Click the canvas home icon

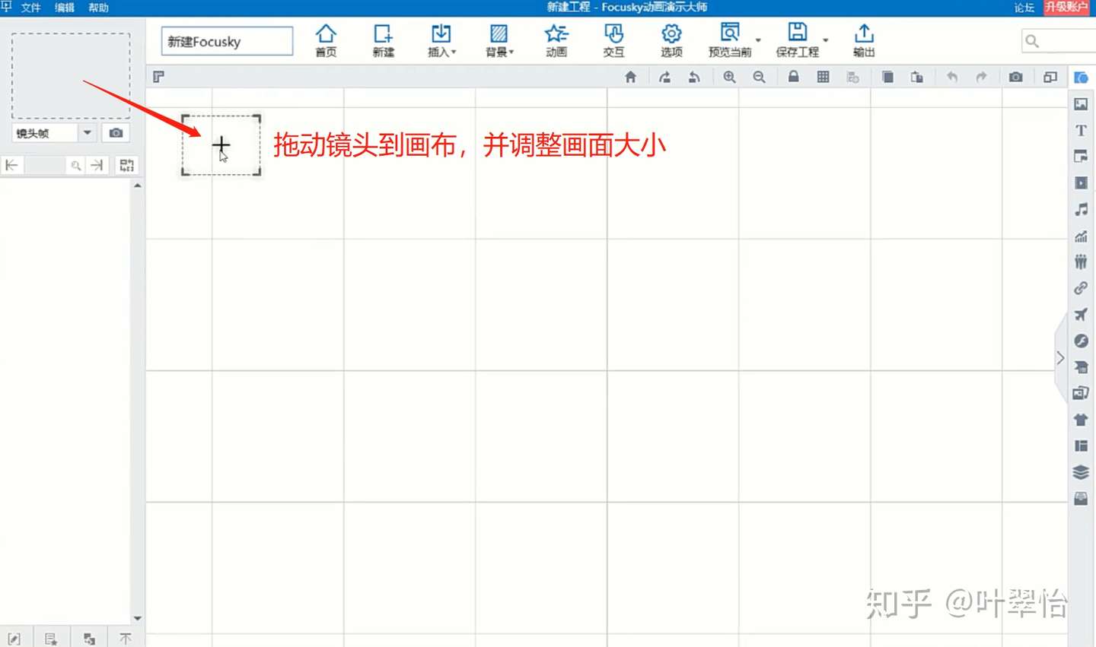tap(630, 77)
